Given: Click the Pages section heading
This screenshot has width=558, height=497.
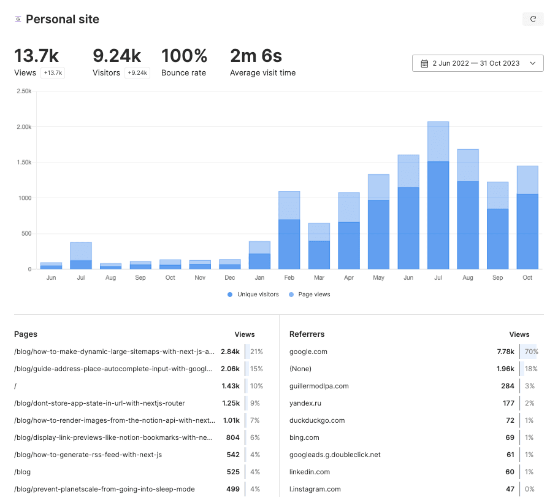Looking at the screenshot, I should point(26,334).
